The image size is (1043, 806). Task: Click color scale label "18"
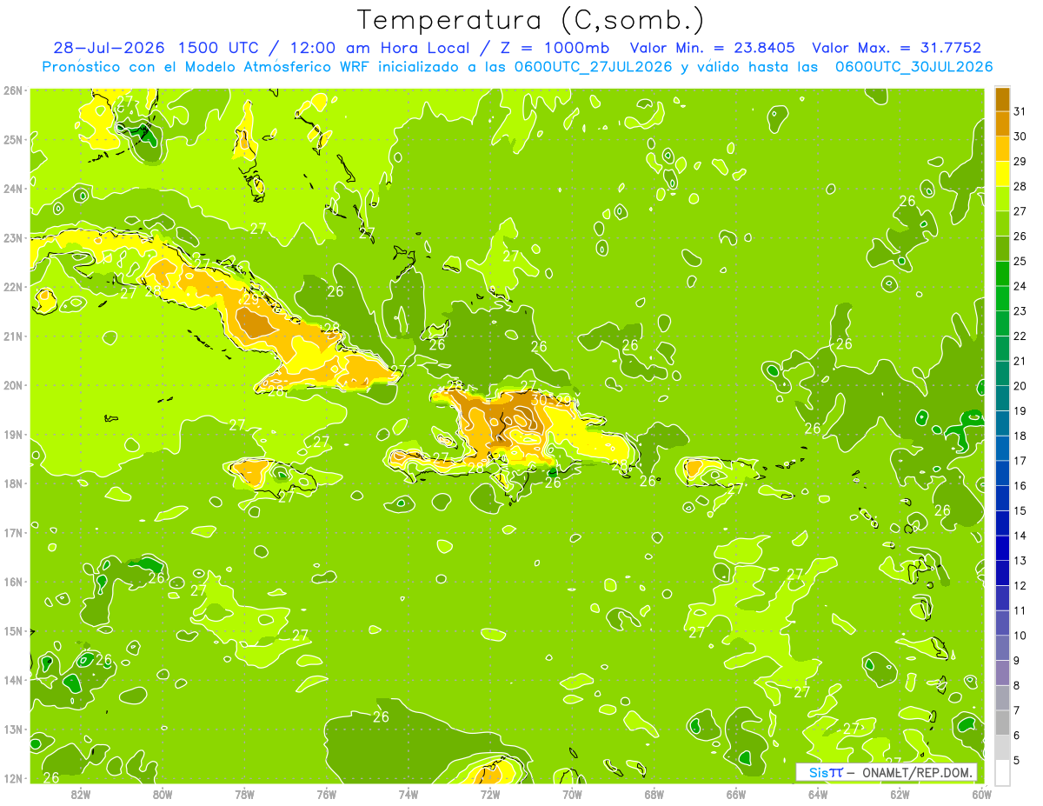click(1020, 436)
